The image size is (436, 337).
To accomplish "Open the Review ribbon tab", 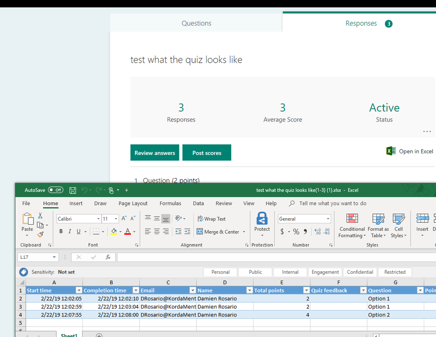I will [224, 203].
